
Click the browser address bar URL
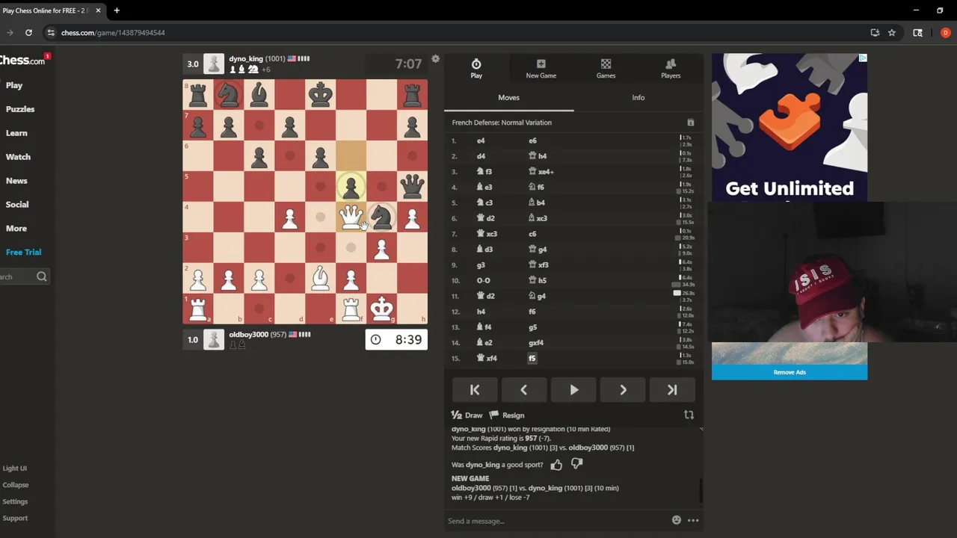coord(113,33)
